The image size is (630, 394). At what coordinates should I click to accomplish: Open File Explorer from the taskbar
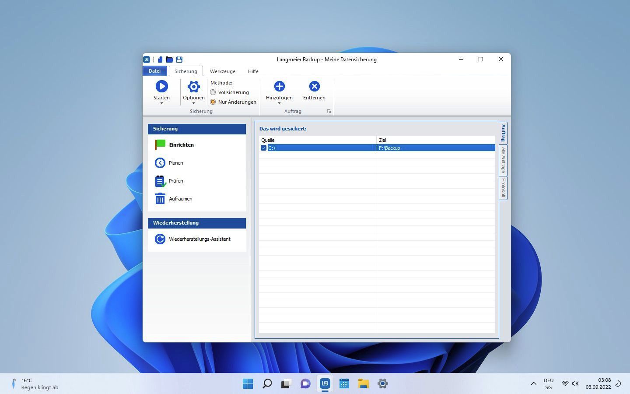point(363,383)
